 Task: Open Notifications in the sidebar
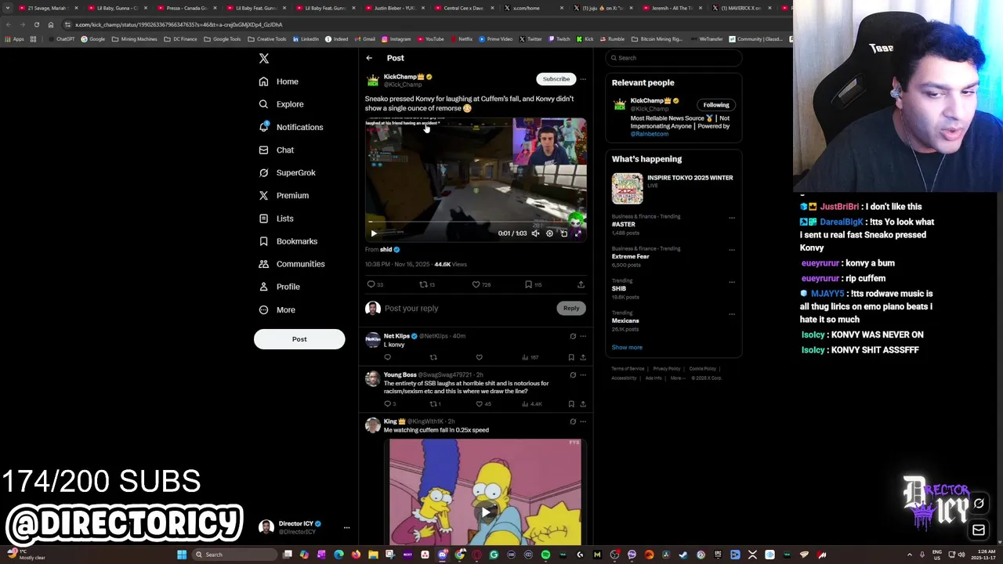290,127
